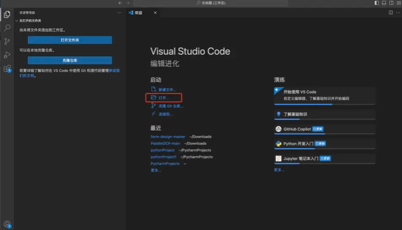Click the ~/PycharmProjects path beside pythonProject1
This screenshot has height=230, width=402.
[197, 157]
